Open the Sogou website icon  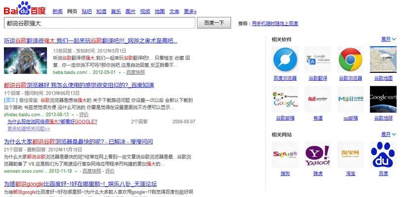coord(285,155)
